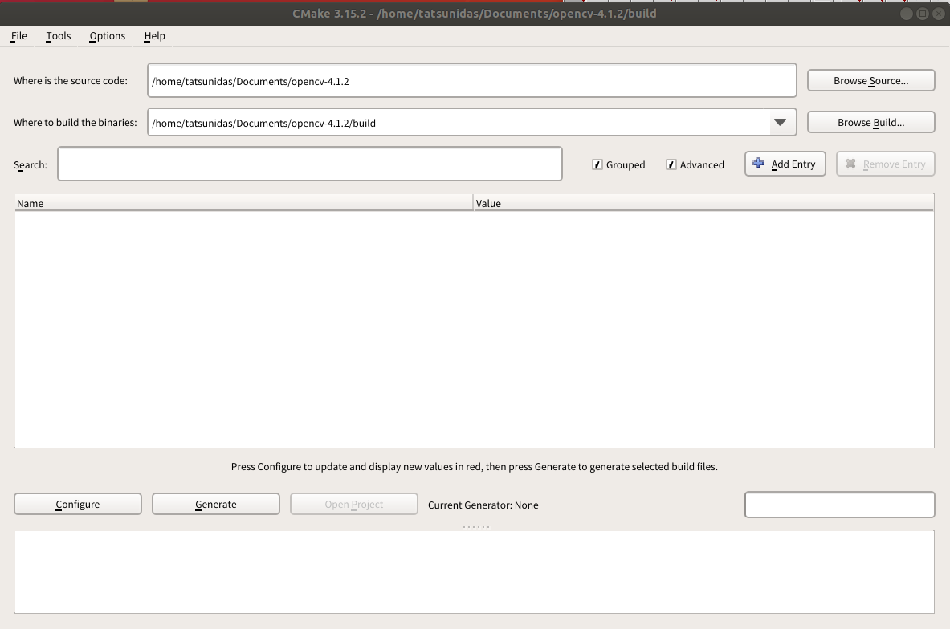Open the File menu
Image resolution: width=950 pixels, height=629 pixels.
click(x=18, y=36)
